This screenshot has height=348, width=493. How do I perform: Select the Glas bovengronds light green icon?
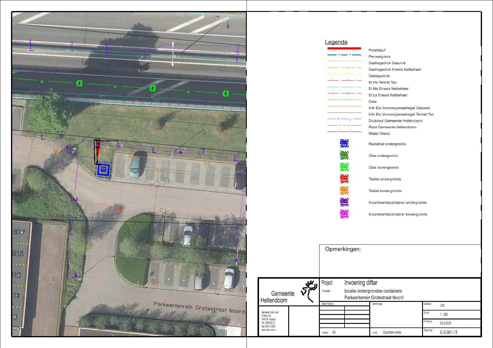(344, 167)
